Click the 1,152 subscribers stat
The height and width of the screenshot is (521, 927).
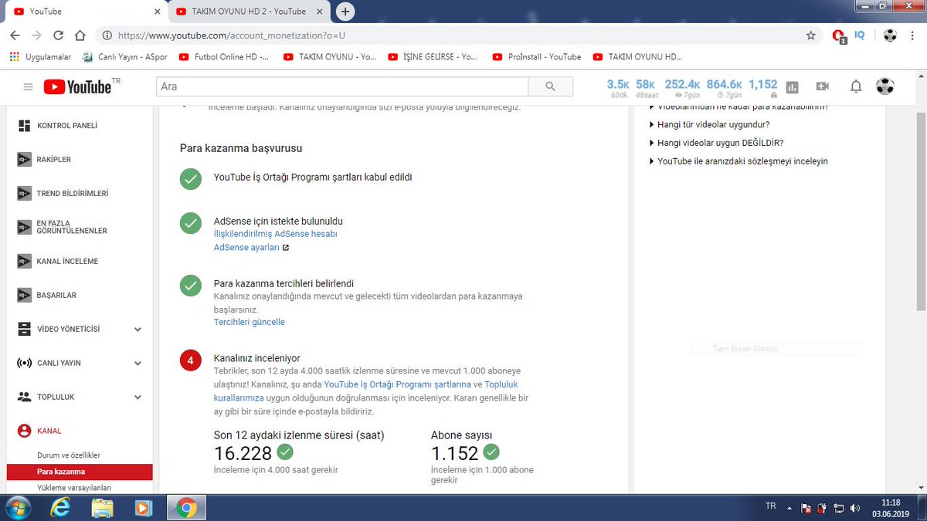[763, 88]
